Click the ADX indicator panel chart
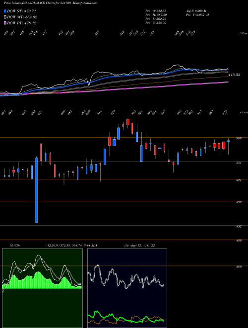This screenshot has height=328, width=248. (x=127, y=288)
